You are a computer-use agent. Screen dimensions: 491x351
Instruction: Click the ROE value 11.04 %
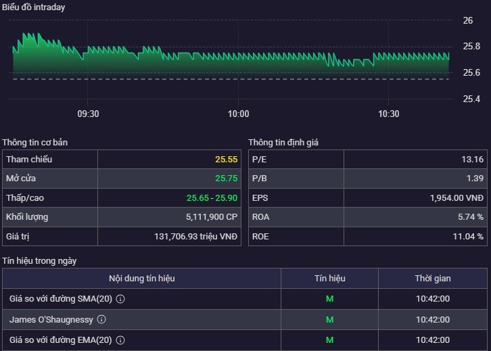(x=468, y=237)
